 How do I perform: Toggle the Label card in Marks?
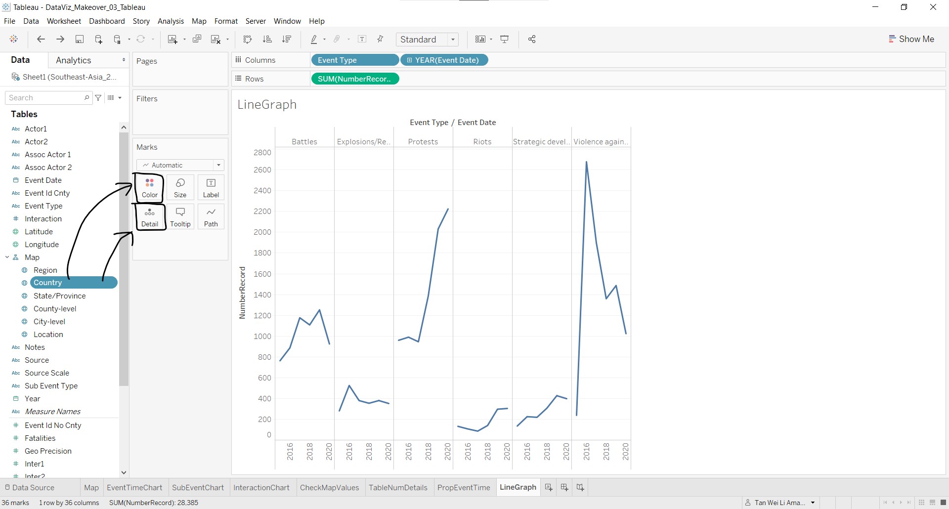click(211, 188)
